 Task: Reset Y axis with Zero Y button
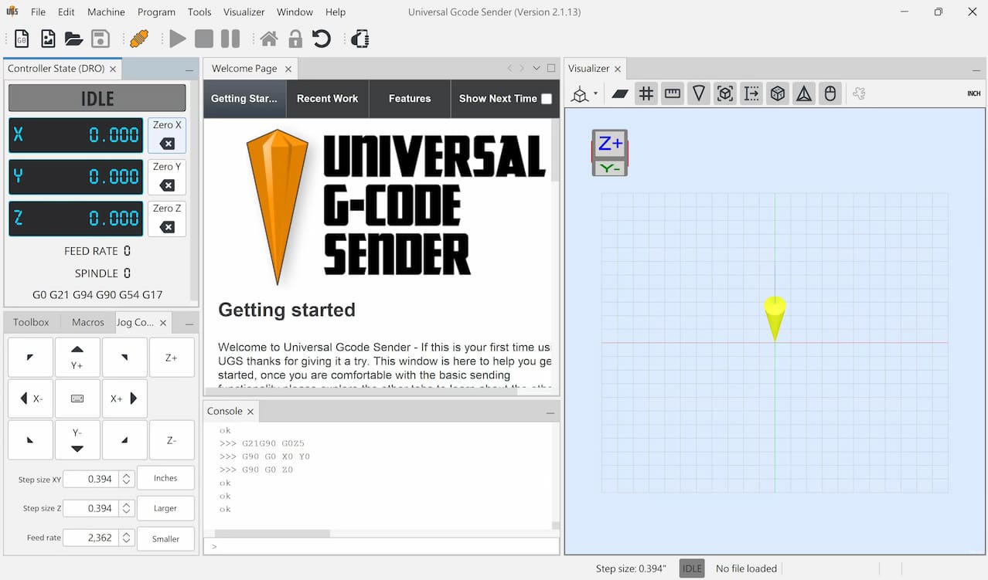point(167,177)
